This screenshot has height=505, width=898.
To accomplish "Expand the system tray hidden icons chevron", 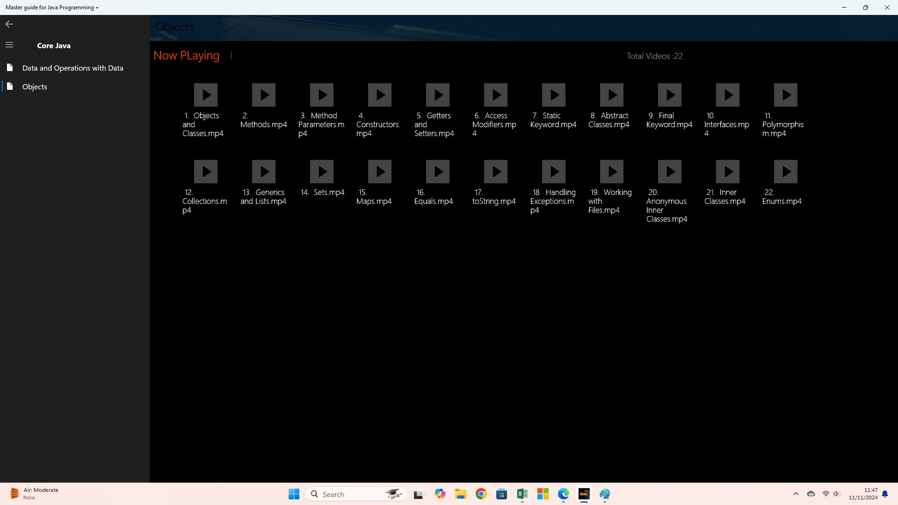I will pos(796,494).
